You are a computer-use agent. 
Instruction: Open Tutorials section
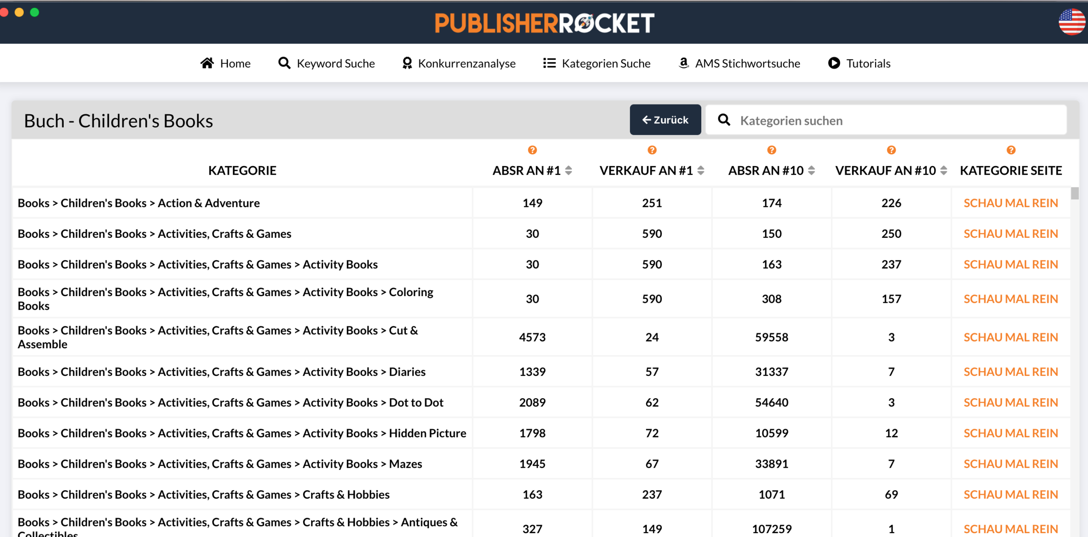coord(859,63)
